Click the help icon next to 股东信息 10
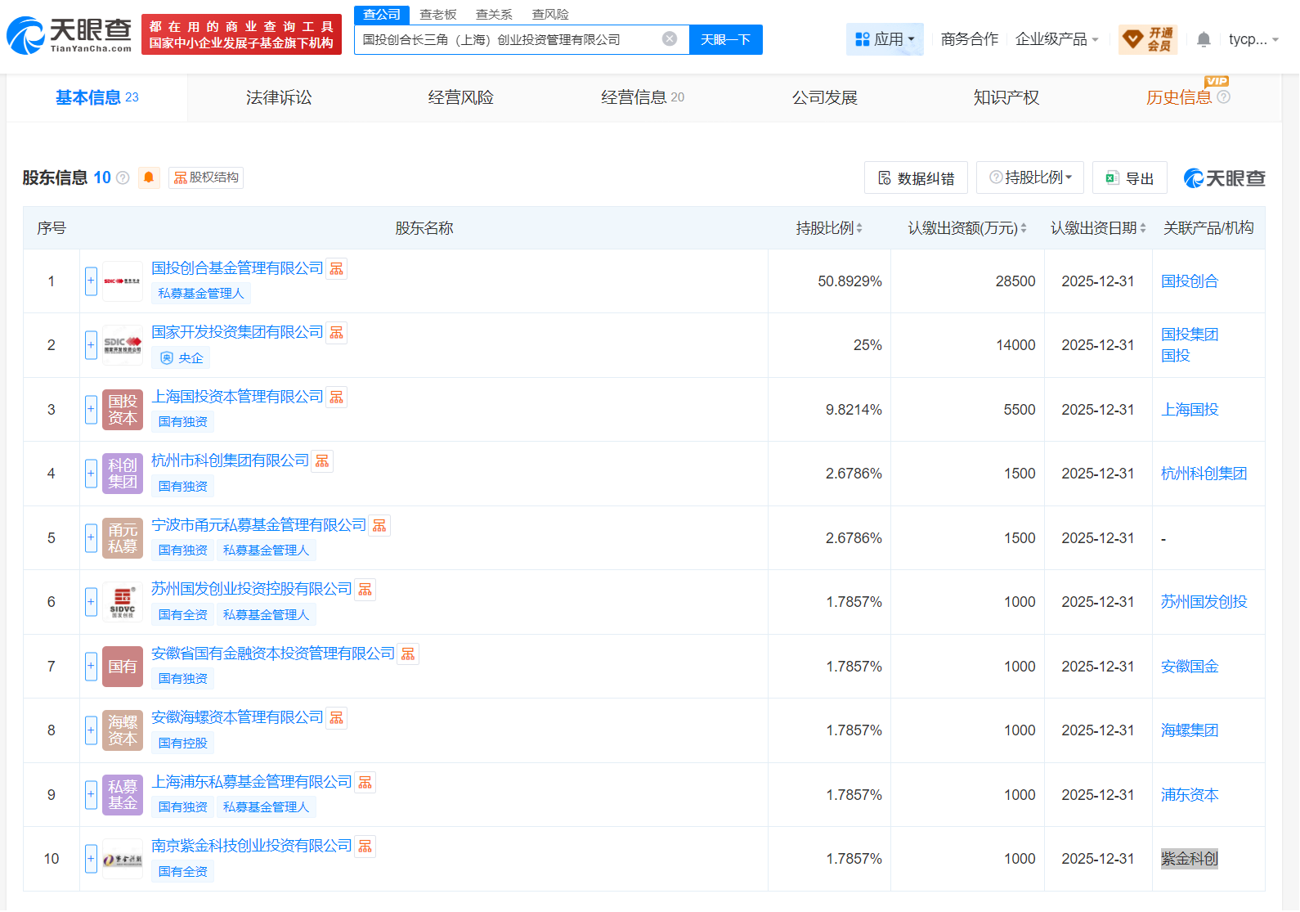 [123, 178]
